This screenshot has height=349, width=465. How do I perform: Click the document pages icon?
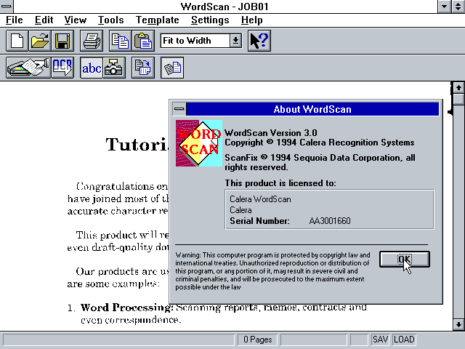[172, 68]
